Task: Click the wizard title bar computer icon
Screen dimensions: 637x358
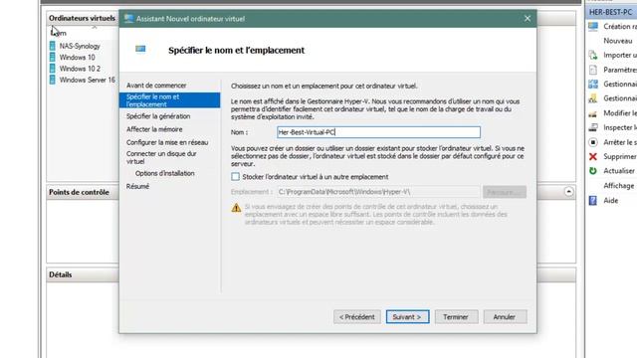Action: click(128, 18)
